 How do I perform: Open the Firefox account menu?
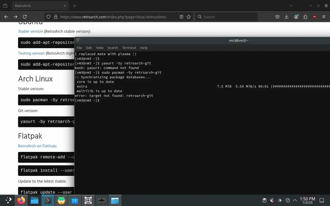tap(296, 17)
